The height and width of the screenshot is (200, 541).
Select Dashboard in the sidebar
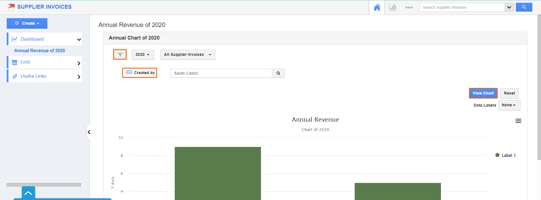tap(32, 39)
